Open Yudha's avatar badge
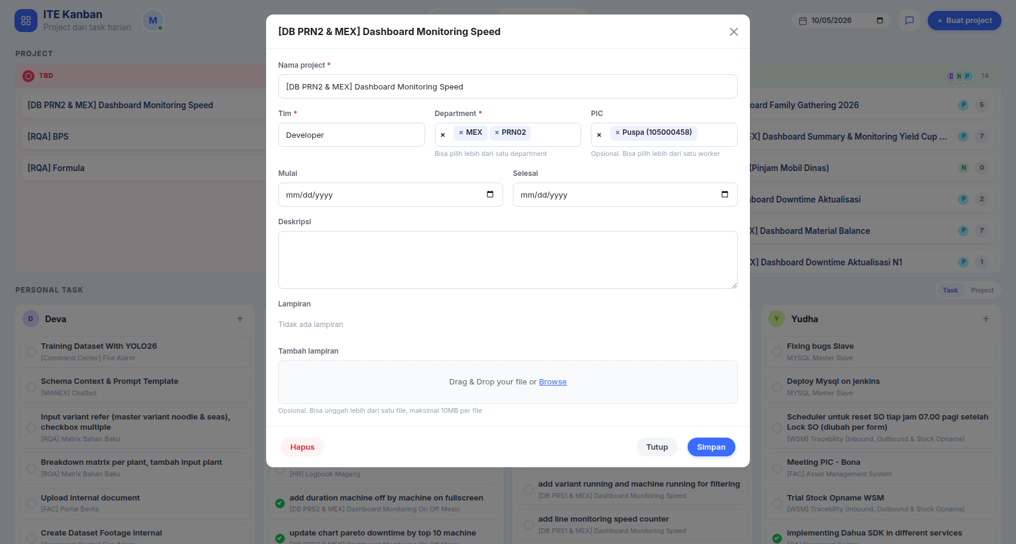 pos(777,319)
